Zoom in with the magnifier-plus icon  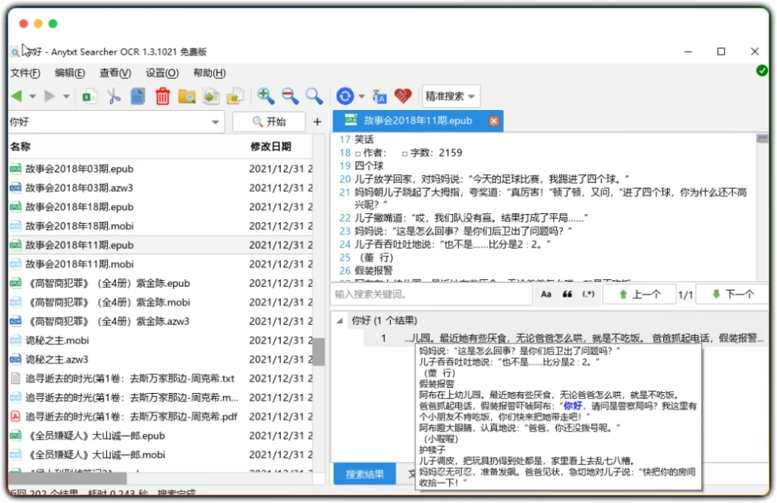pos(265,96)
